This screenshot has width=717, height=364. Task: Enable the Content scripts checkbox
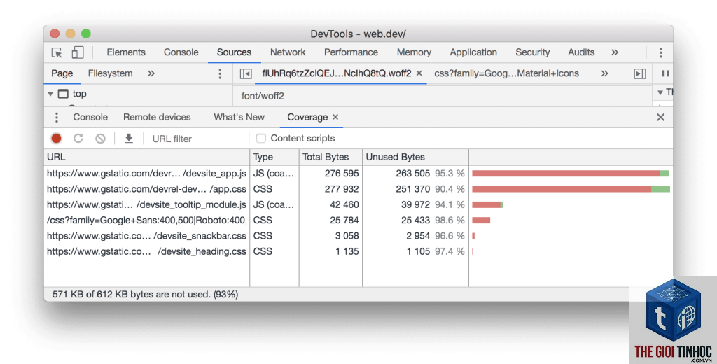click(261, 138)
